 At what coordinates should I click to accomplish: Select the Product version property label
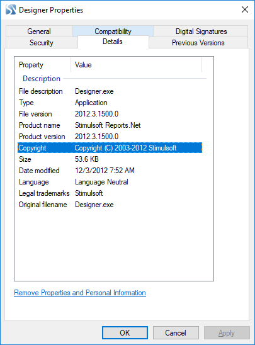click(42, 137)
